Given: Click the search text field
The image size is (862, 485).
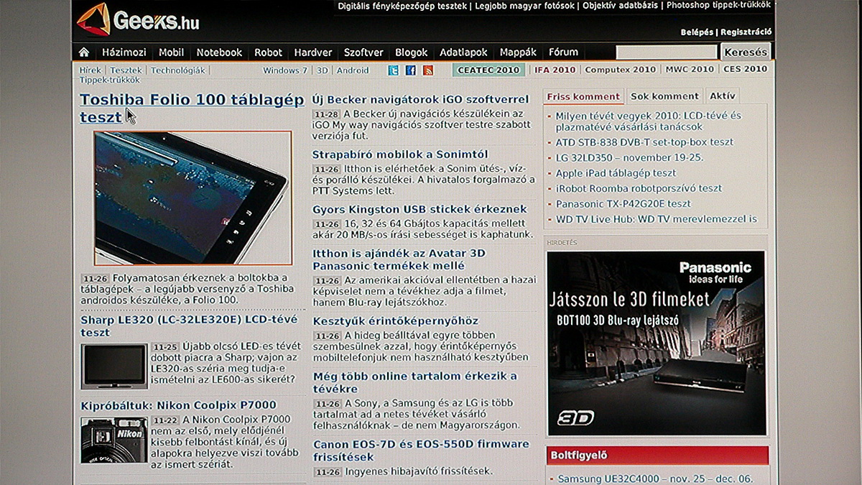Looking at the screenshot, I should (x=667, y=52).
